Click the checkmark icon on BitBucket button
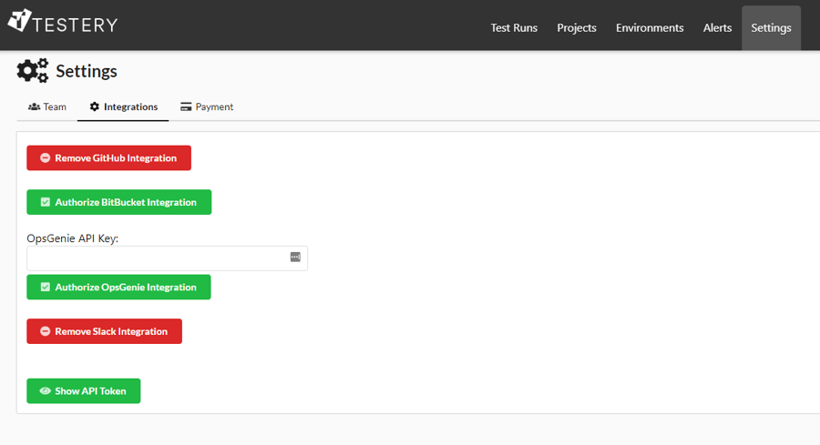This screenshot has height=445, width=820. (x=46, y=202)
